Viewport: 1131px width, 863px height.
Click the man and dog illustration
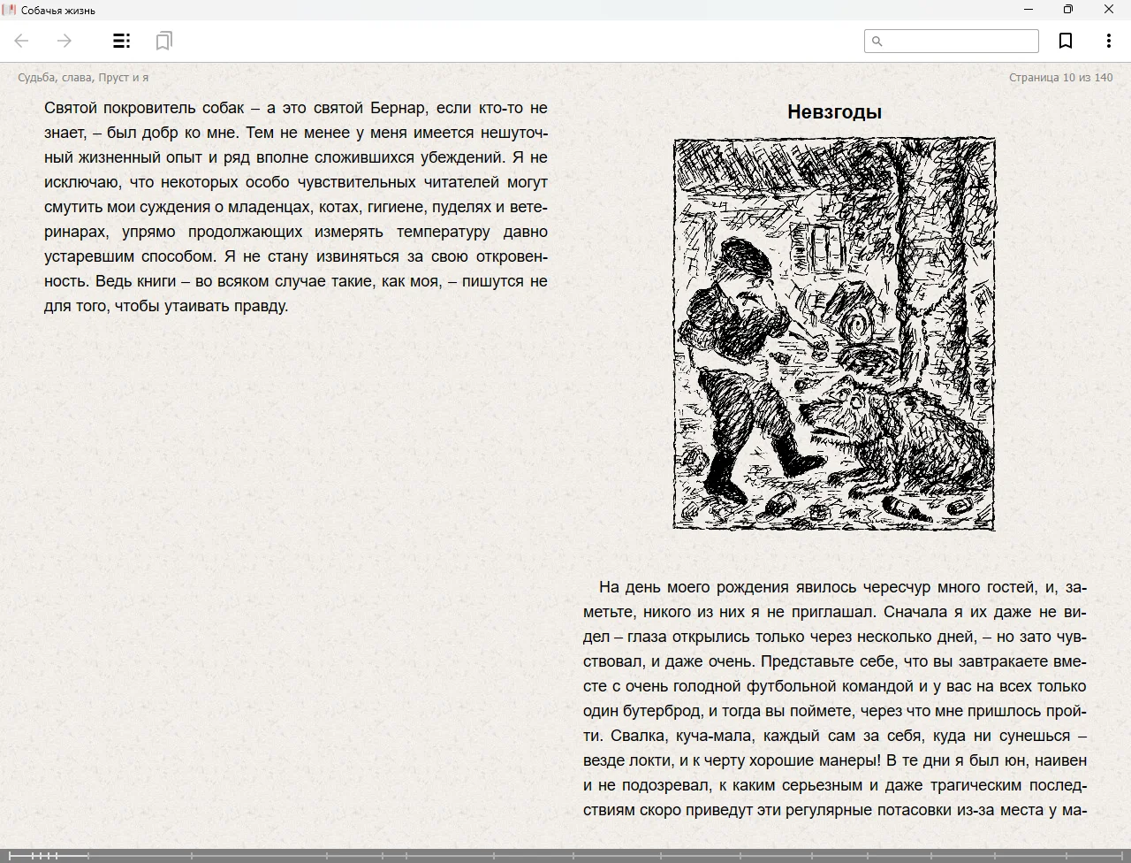(834, 334)
